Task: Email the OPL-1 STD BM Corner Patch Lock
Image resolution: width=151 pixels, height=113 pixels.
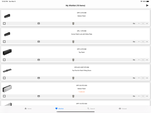Action: pyautogui.click(x=39, y=41)
